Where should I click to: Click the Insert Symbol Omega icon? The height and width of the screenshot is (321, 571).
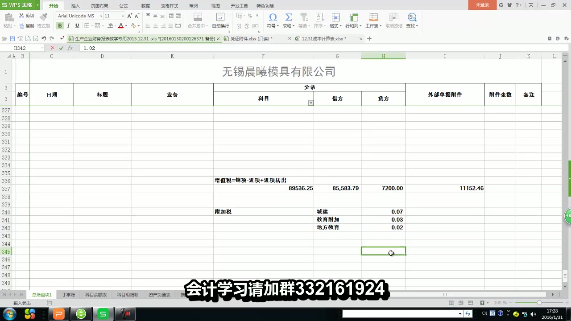coord(273,18)
